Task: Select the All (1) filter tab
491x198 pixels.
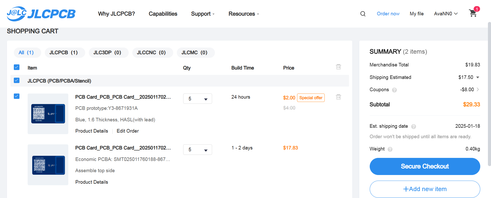Action: tap(27, 53)
